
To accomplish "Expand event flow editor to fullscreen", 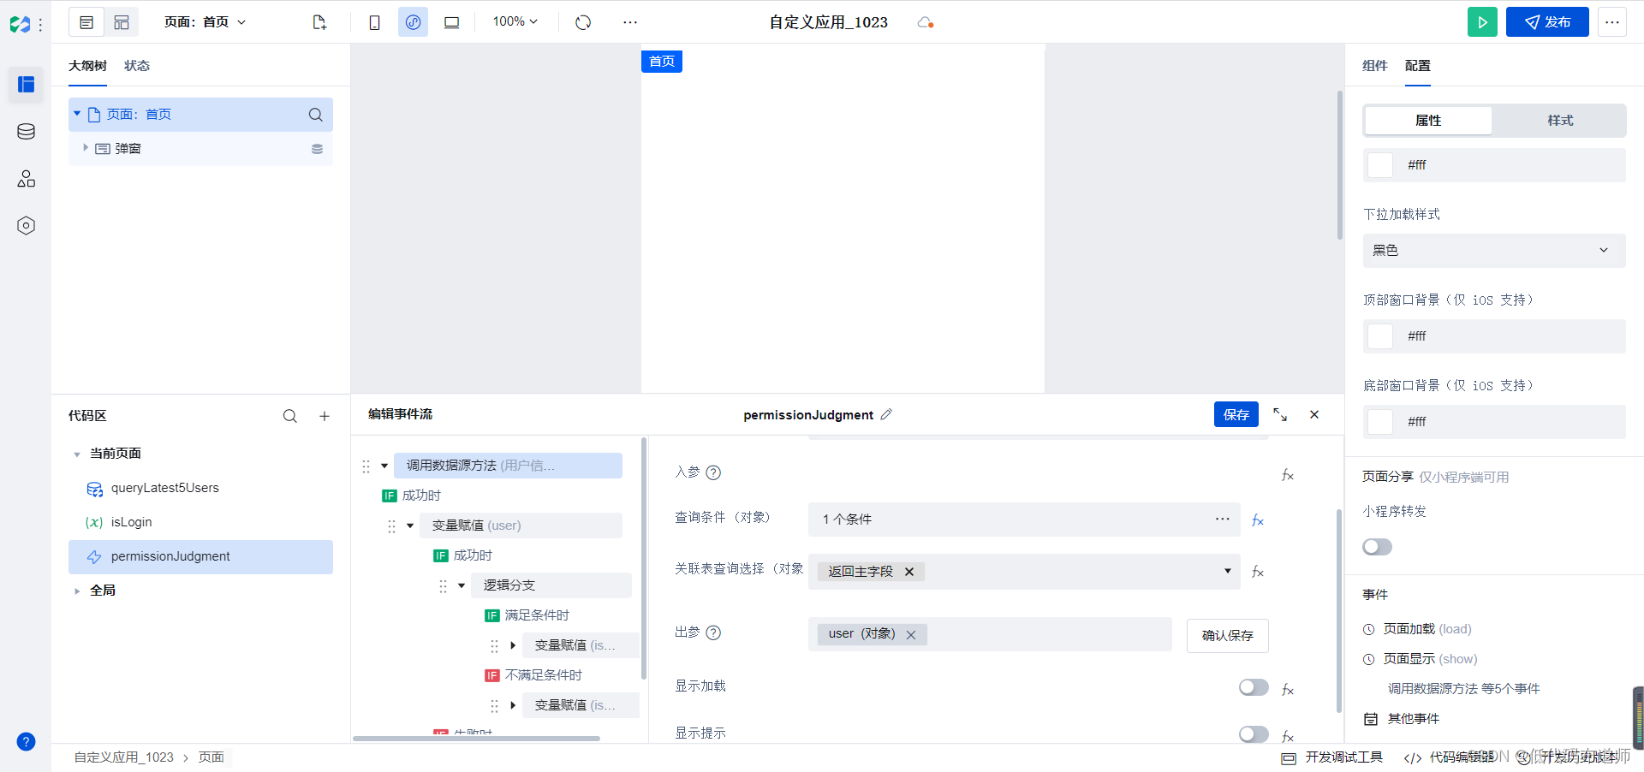I will click(x=1280, y=414).
